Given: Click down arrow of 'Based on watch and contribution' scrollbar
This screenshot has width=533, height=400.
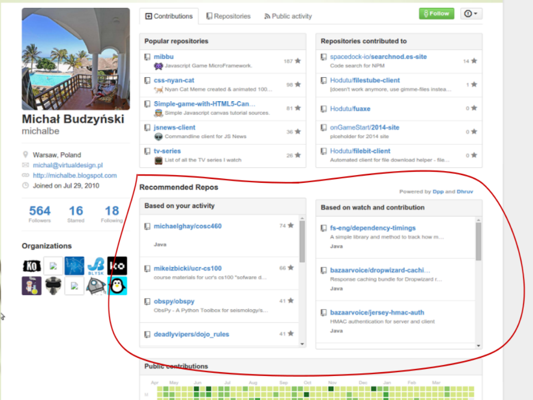Looking at the screenshot, I should 479,346.
